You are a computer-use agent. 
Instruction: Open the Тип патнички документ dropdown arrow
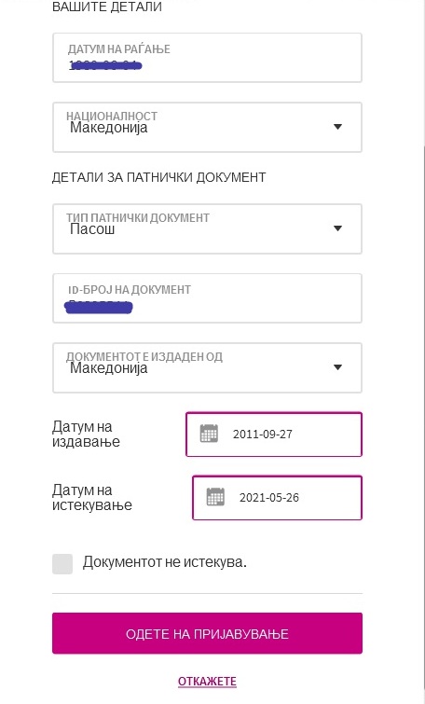point(338,228)
